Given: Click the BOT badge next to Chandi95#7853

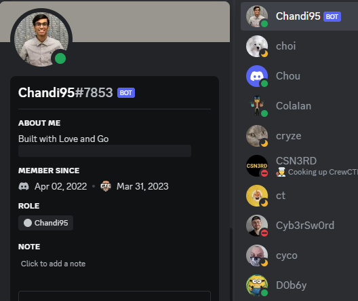Looking at the screenshot, I should pos(126,93).
